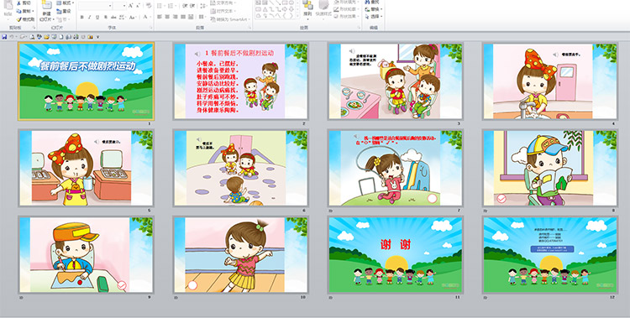Click the Arrange shapes icon
This screenshot has width=630, height=318.
(x=307, y=6)
